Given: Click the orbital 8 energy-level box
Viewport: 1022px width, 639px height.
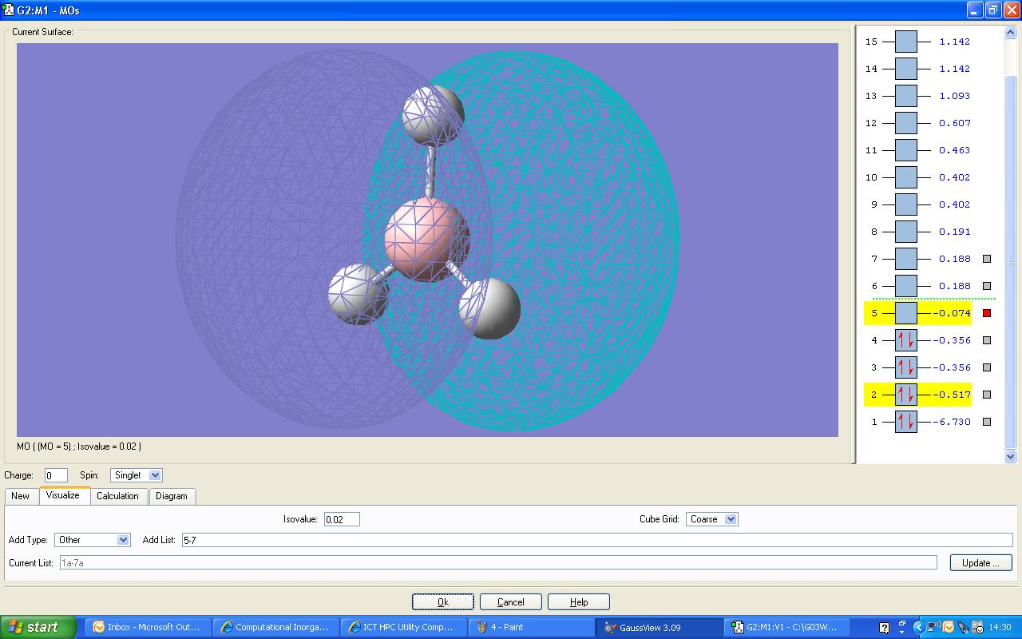Looking at the screenshot, I should (x=905, y=232).
